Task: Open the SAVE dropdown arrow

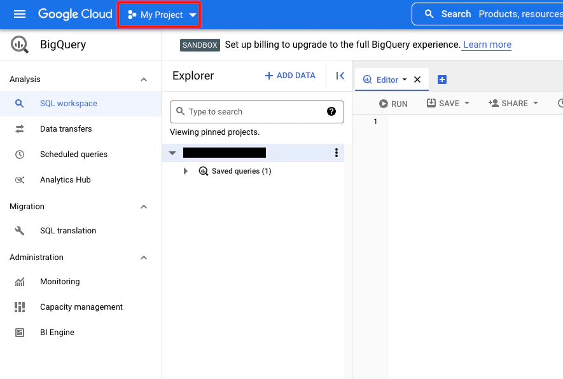Action: pyautogui.click(x=467, y=104)
